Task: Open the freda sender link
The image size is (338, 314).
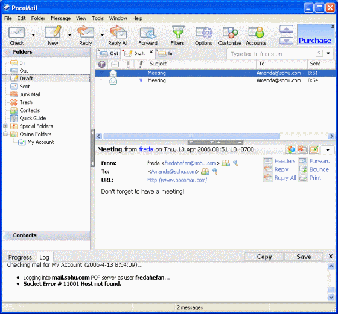Action: pos(146,149)
